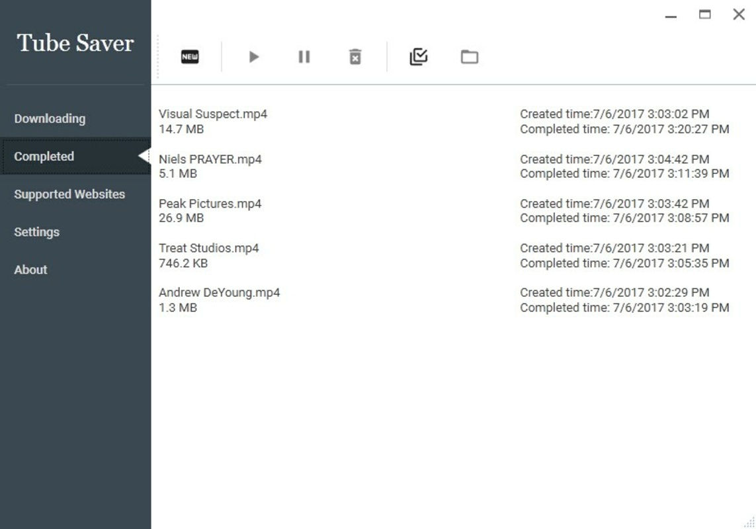
Task: Select Andrew DeYoung.mp4 file
Action: [220, 293]
